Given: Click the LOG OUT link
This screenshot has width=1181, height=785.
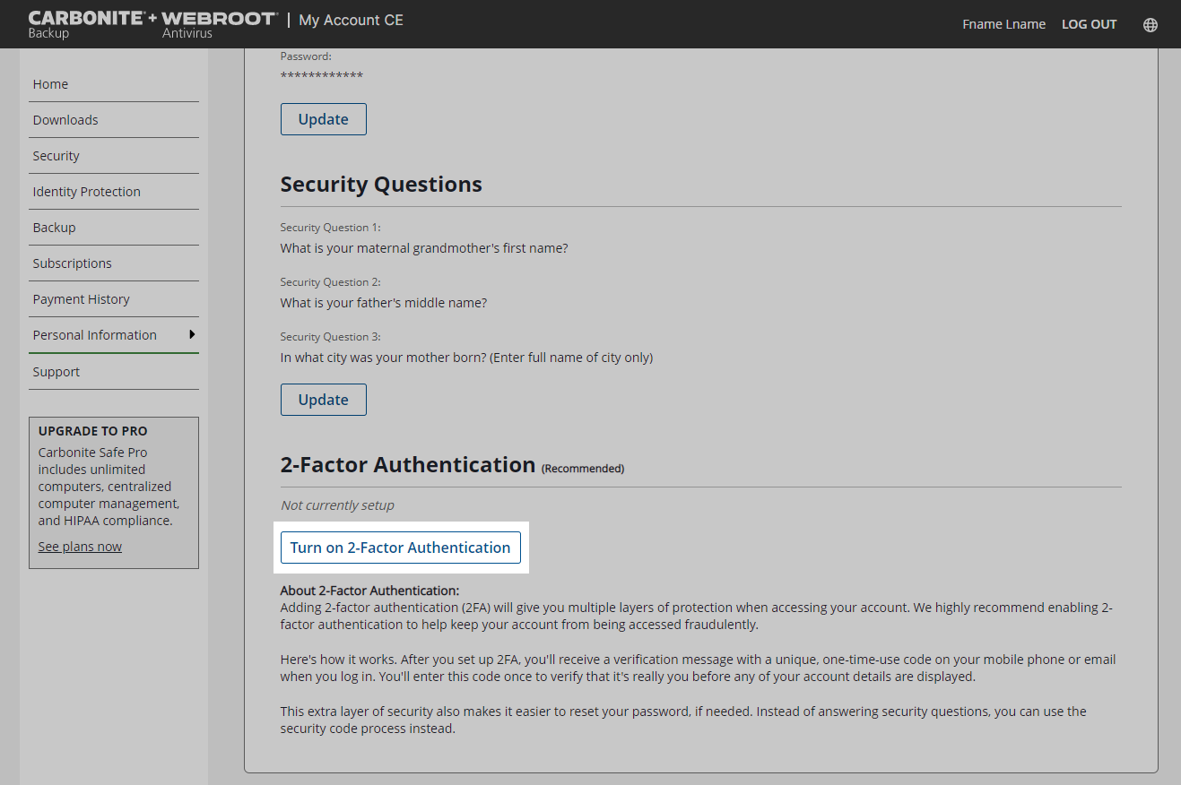Looking at the screenshot, I should (x=1089, y=24).
